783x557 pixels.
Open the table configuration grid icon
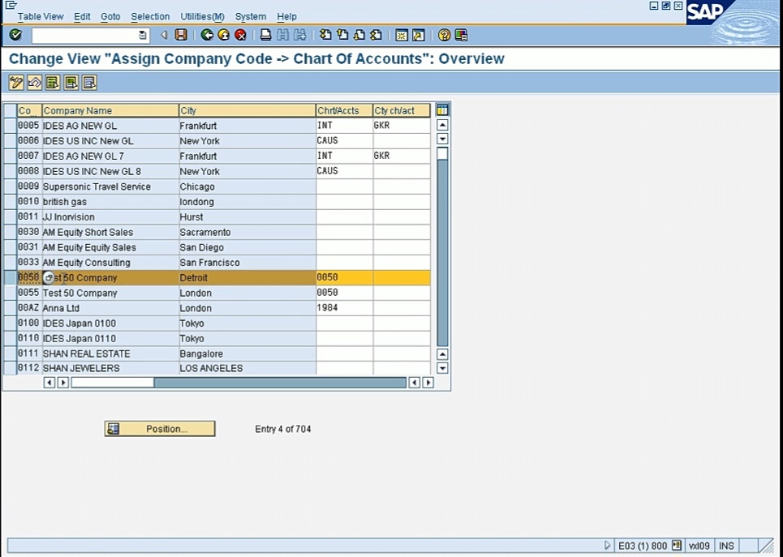[442, 109]
